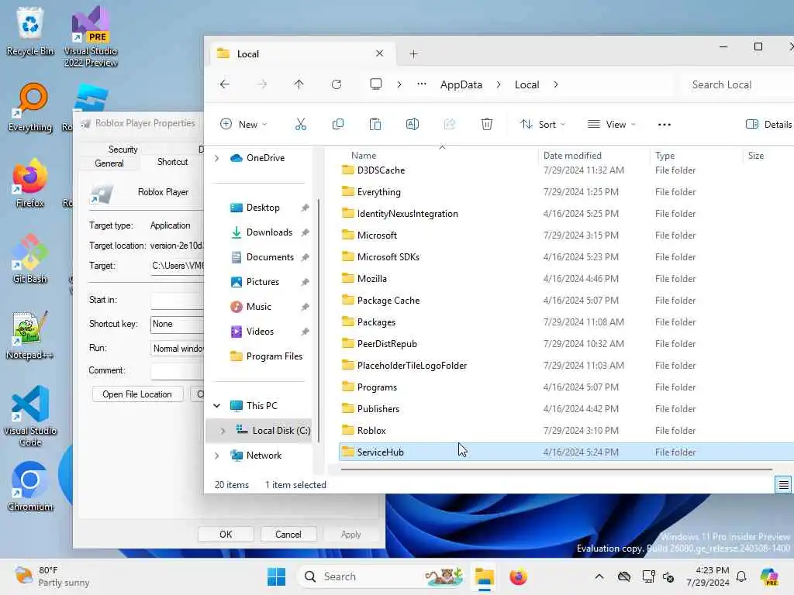Select the Microsoft SDKs folder
794x595 pixels.
pos(566,257)
